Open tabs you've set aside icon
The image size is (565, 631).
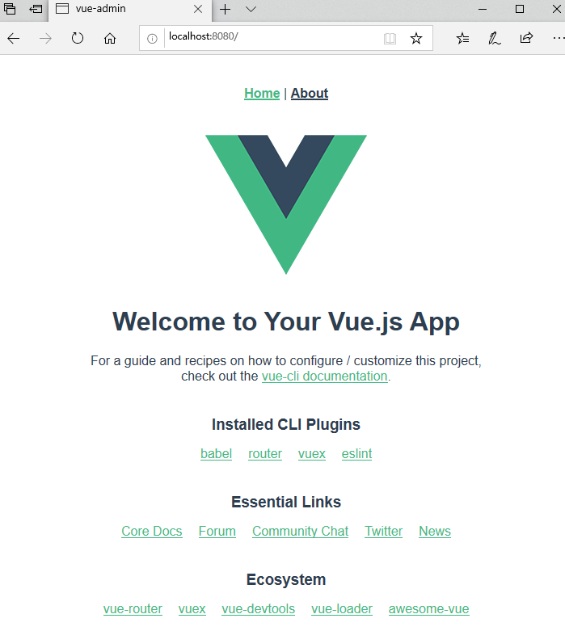10,8
